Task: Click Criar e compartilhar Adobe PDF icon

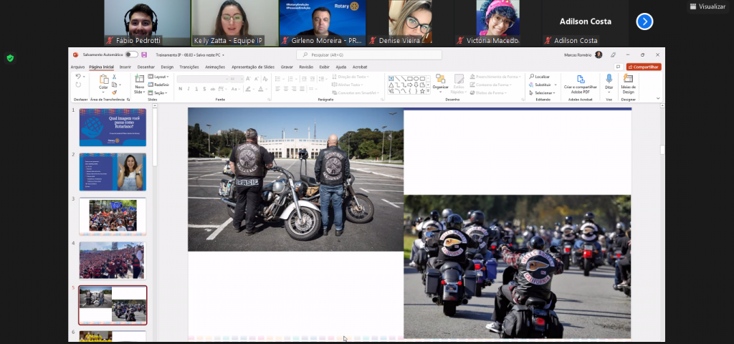Action: [x=581, y=80]
